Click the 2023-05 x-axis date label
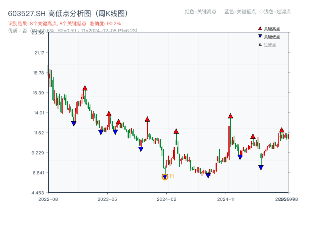 107,199
